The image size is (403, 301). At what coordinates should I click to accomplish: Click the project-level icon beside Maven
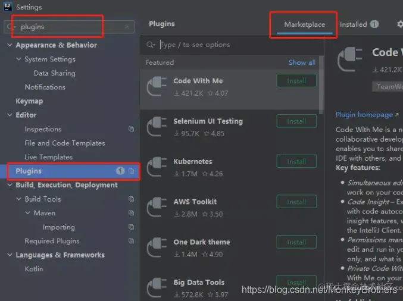point(132,213)
